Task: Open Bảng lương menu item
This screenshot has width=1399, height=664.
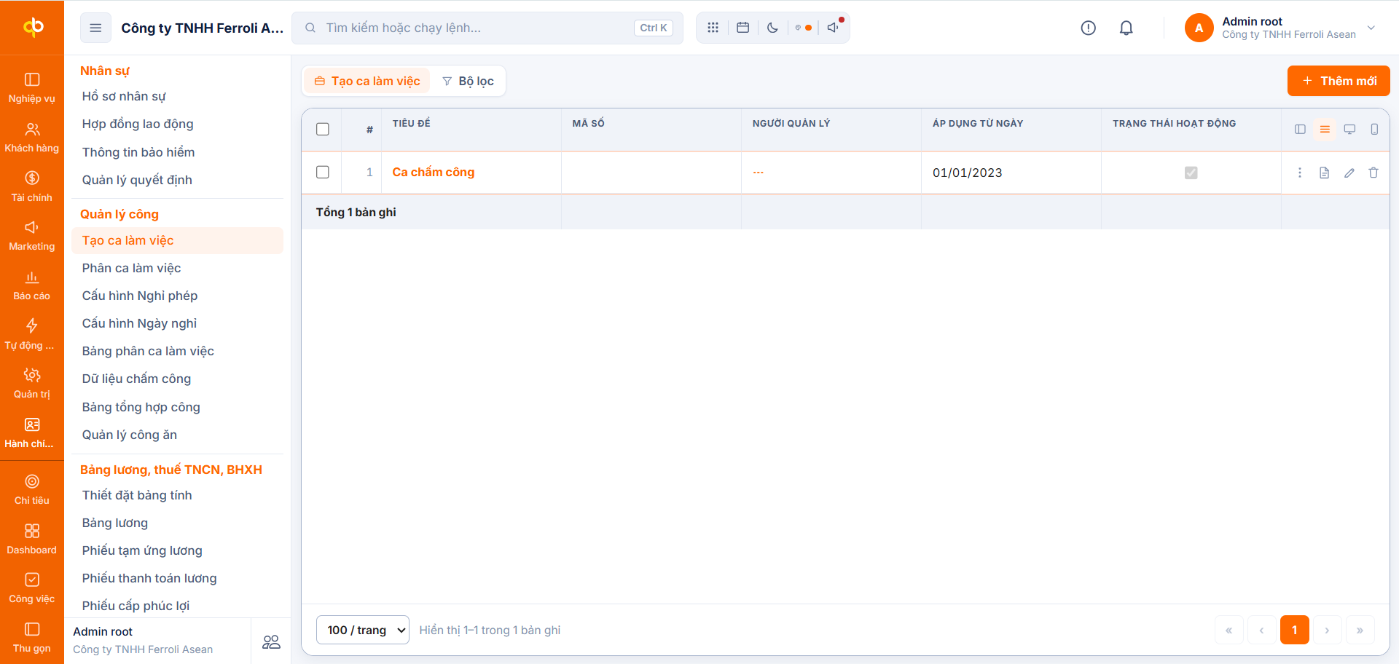Action: click(x=114, y=523)
